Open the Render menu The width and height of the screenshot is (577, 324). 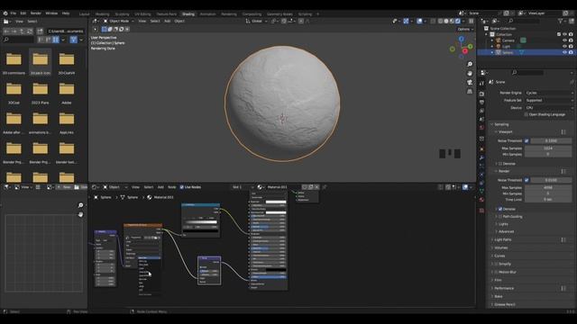coord(36,13)
